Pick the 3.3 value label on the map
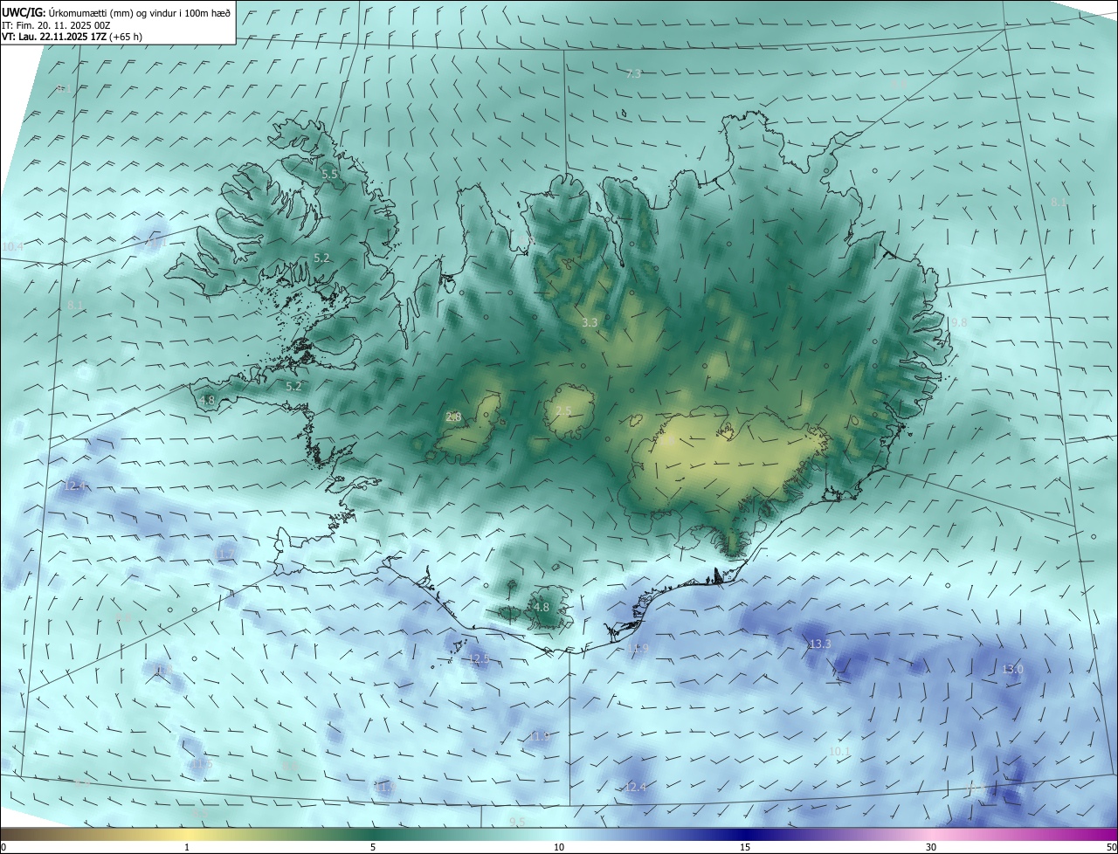 pyautogui.click(x=590, y=322)
